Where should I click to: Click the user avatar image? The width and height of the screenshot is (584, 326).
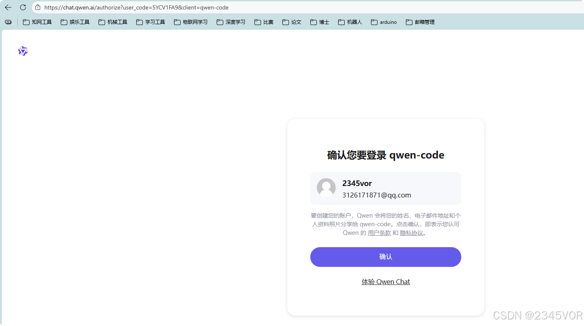point(326,188)
